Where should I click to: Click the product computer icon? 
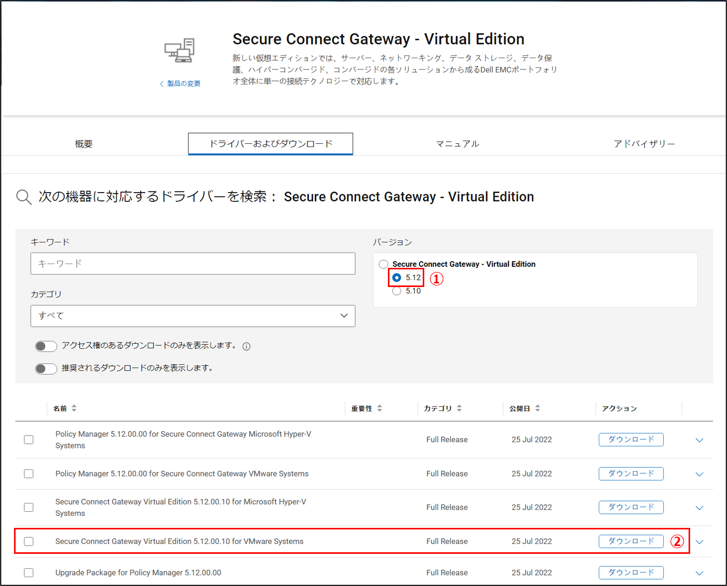[x=180, y=51]
